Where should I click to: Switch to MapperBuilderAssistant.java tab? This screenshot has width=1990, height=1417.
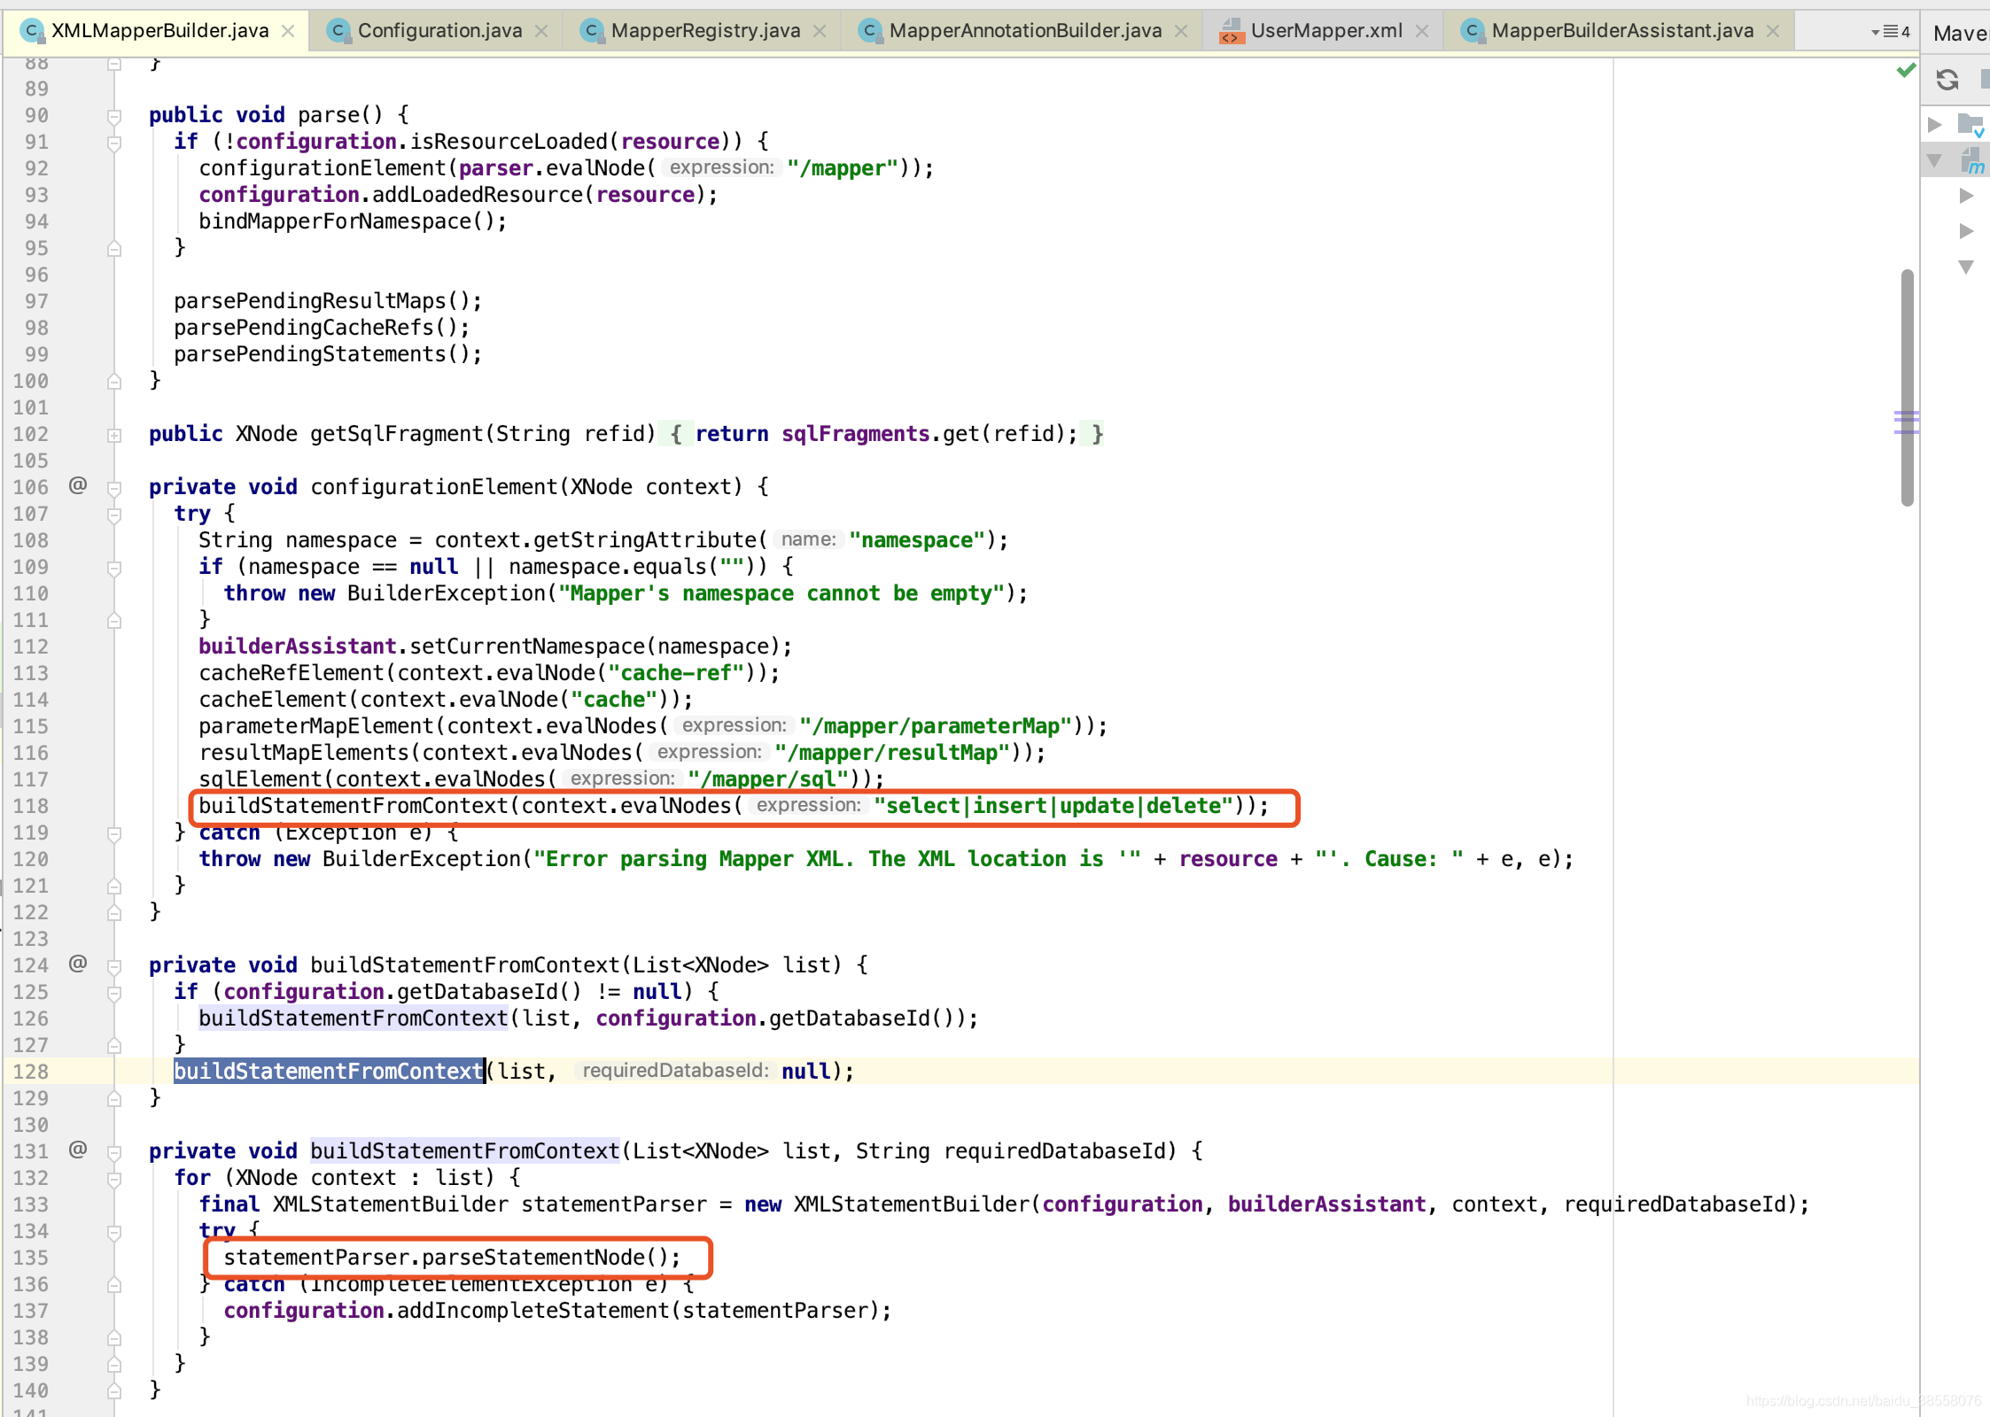(1621, 31)
